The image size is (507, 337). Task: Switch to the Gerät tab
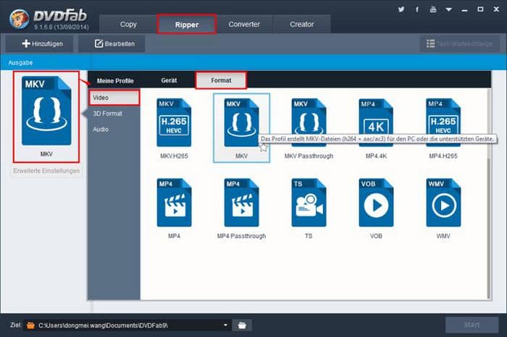tap(169, 80)
